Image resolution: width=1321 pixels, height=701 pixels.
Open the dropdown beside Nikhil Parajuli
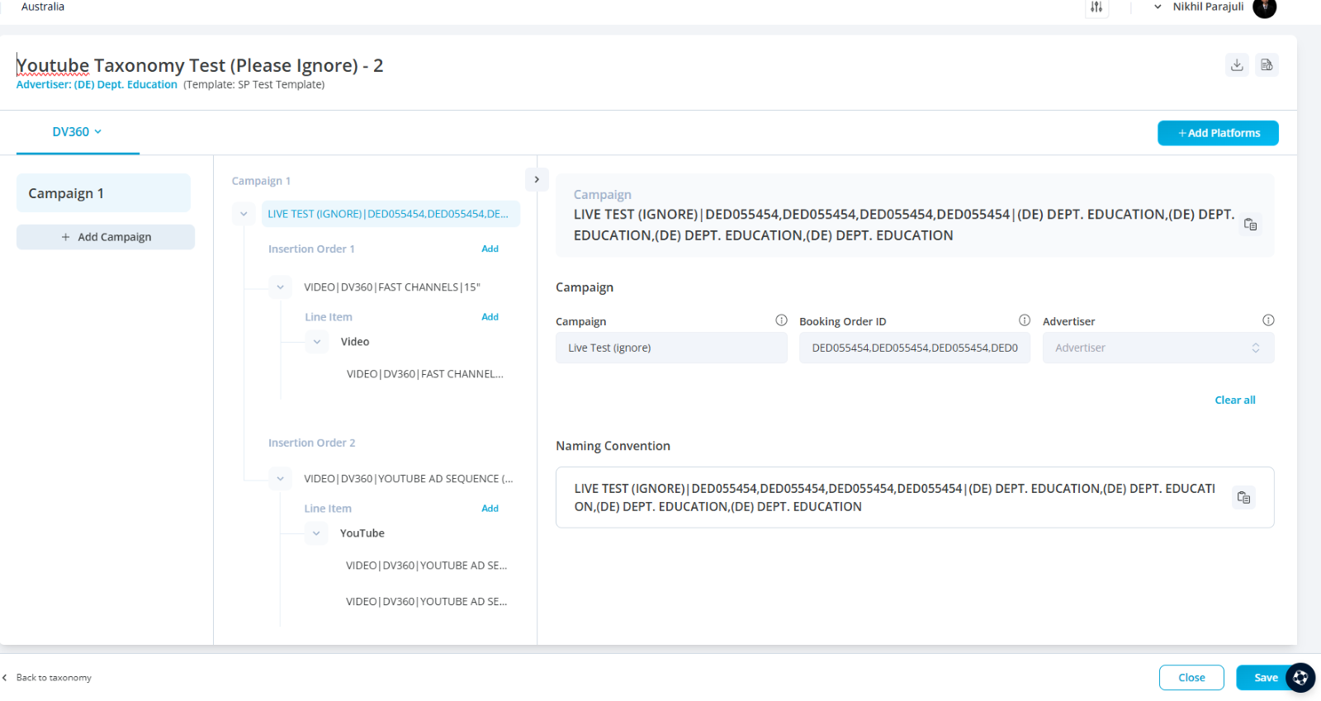coord(1158,7)
